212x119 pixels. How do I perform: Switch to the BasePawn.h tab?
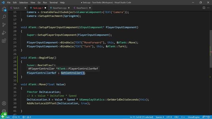(x=82, y=8)
